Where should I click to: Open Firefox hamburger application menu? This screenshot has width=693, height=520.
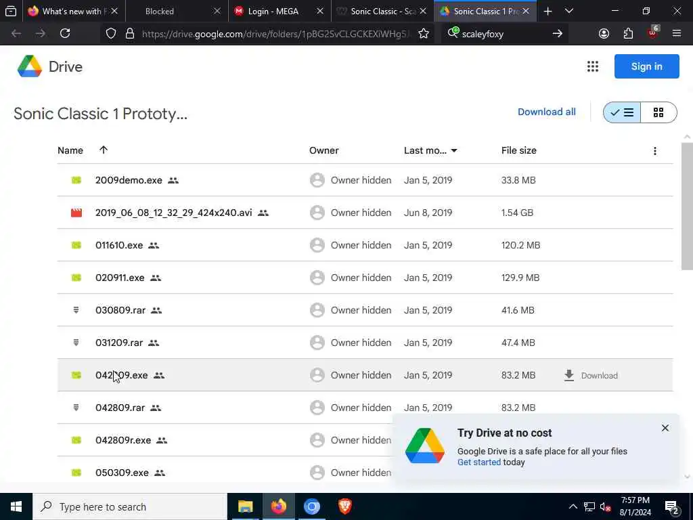coord(677,33)
